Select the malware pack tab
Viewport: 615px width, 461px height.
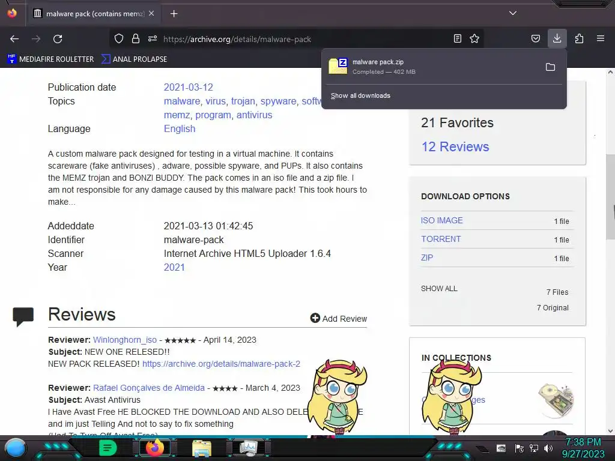click(x=94, y=14)
